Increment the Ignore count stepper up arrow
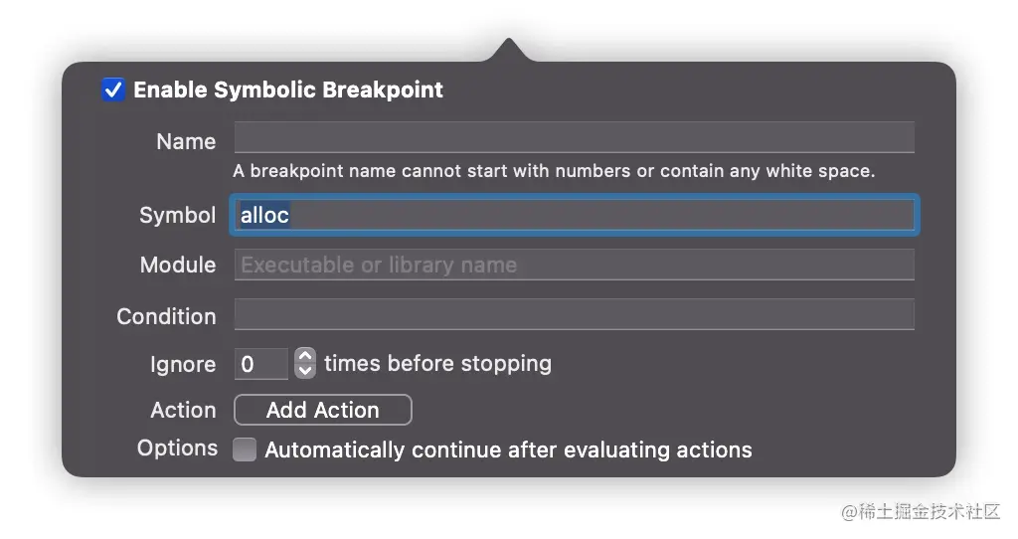This screenshot has width=1018, height=539. pyautogui.click(x=304, y=356)
